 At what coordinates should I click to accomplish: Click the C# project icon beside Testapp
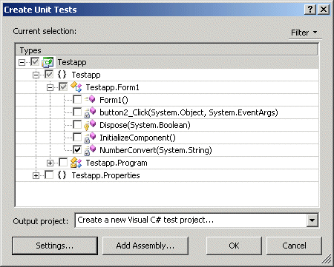point(48,62)
